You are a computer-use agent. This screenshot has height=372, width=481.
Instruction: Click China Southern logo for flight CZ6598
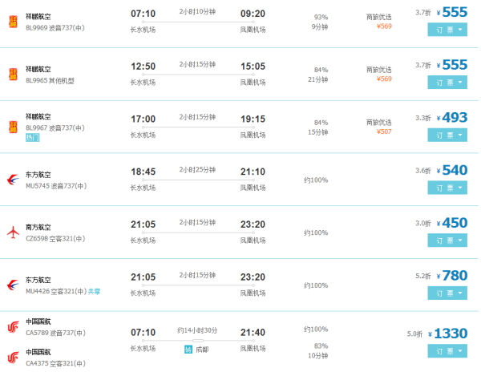(13, 232)
